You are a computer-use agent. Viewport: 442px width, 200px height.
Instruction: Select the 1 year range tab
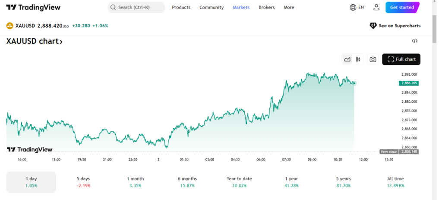(x=291, y=182)
